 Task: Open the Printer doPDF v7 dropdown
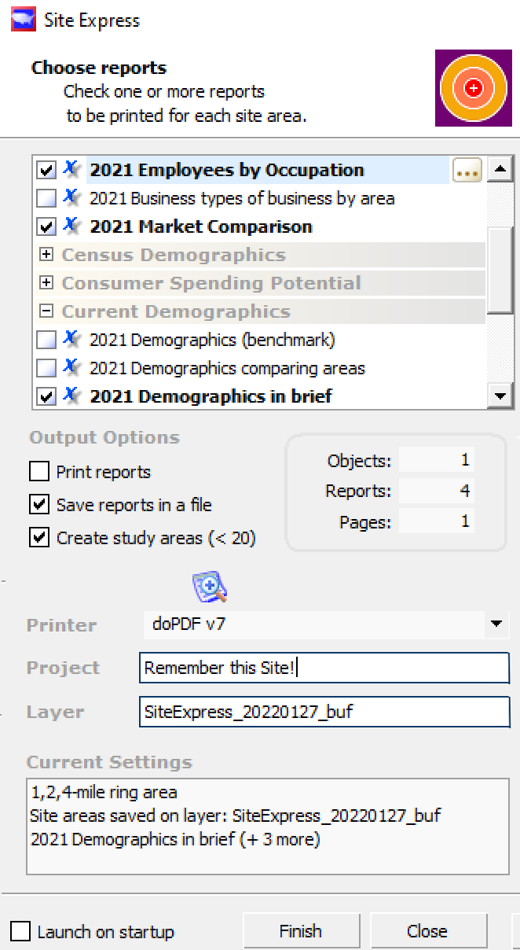(496, 624)
